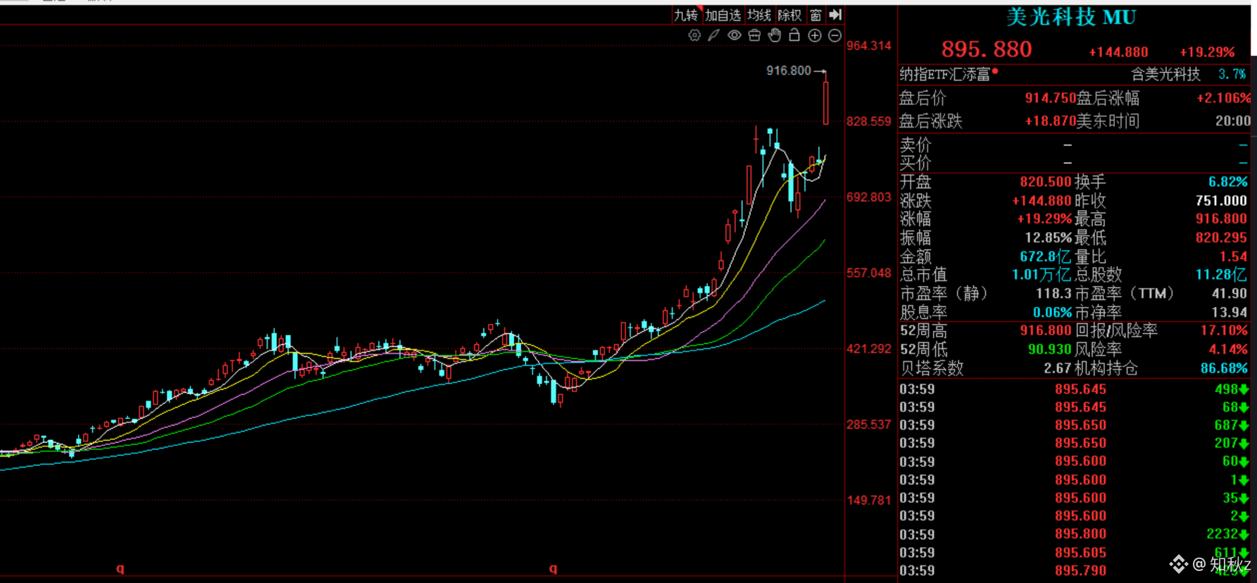Click the 916.800 high label on chart

789,70
